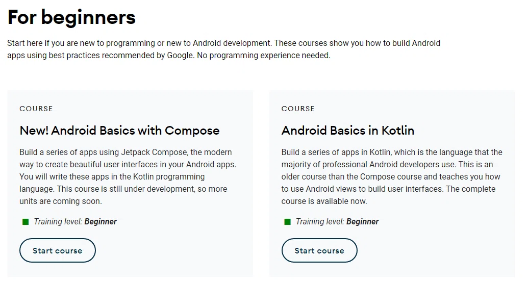Click the For beginners heading
The width and height of the screenshot is (528, 282).
[71, 17]
